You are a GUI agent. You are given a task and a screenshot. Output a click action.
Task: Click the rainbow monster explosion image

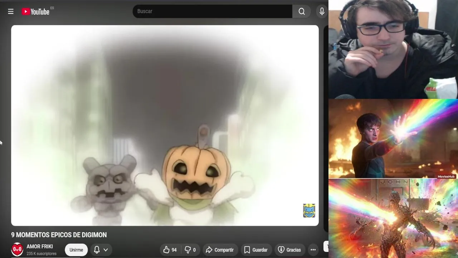pyautogui.click(x=393, y=219)
